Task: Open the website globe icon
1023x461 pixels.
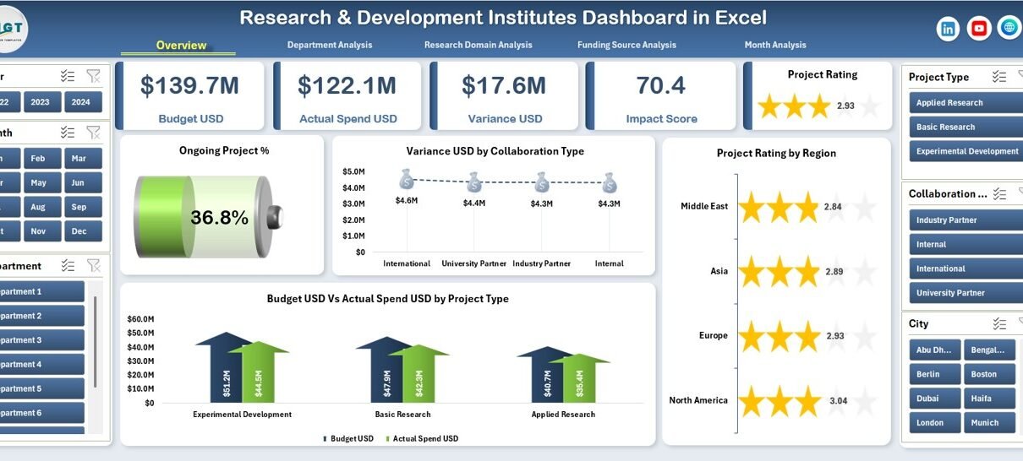Action: [x=1009, y=28]
